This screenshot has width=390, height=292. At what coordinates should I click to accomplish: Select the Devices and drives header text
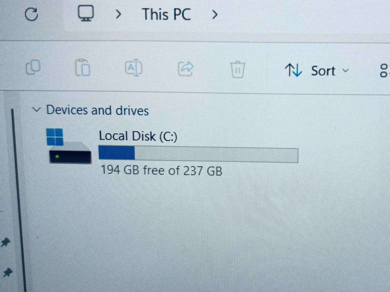click(97, 110)
